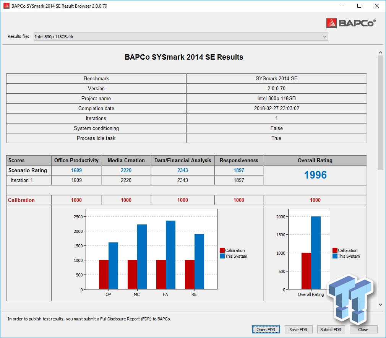Click the "Intel 800p 118GB" project name value
This screenshot has width=386, height=338.
pyautogui.click(x=276, y=99)
